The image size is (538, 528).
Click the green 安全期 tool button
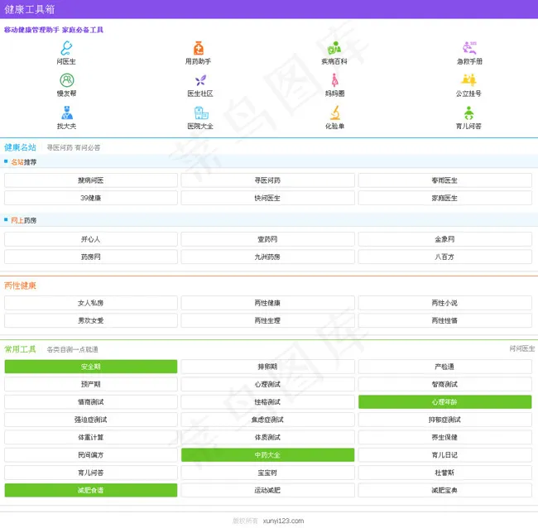tap(91, 367)
